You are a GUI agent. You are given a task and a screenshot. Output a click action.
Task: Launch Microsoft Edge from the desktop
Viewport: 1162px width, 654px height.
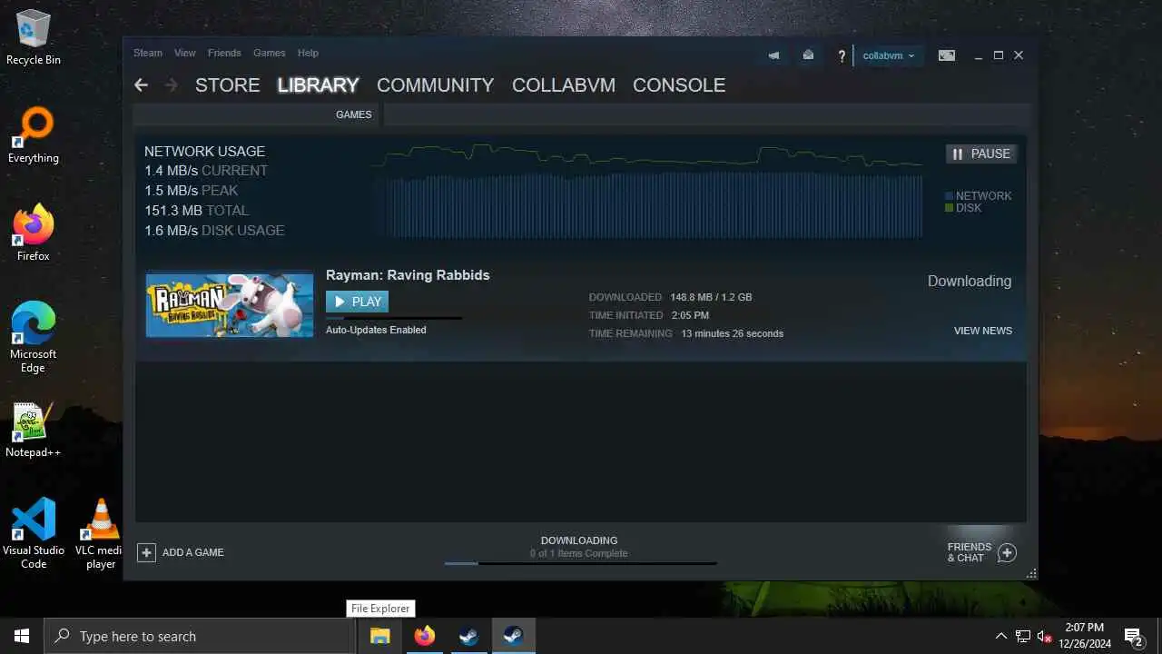[x=34, y=338]
